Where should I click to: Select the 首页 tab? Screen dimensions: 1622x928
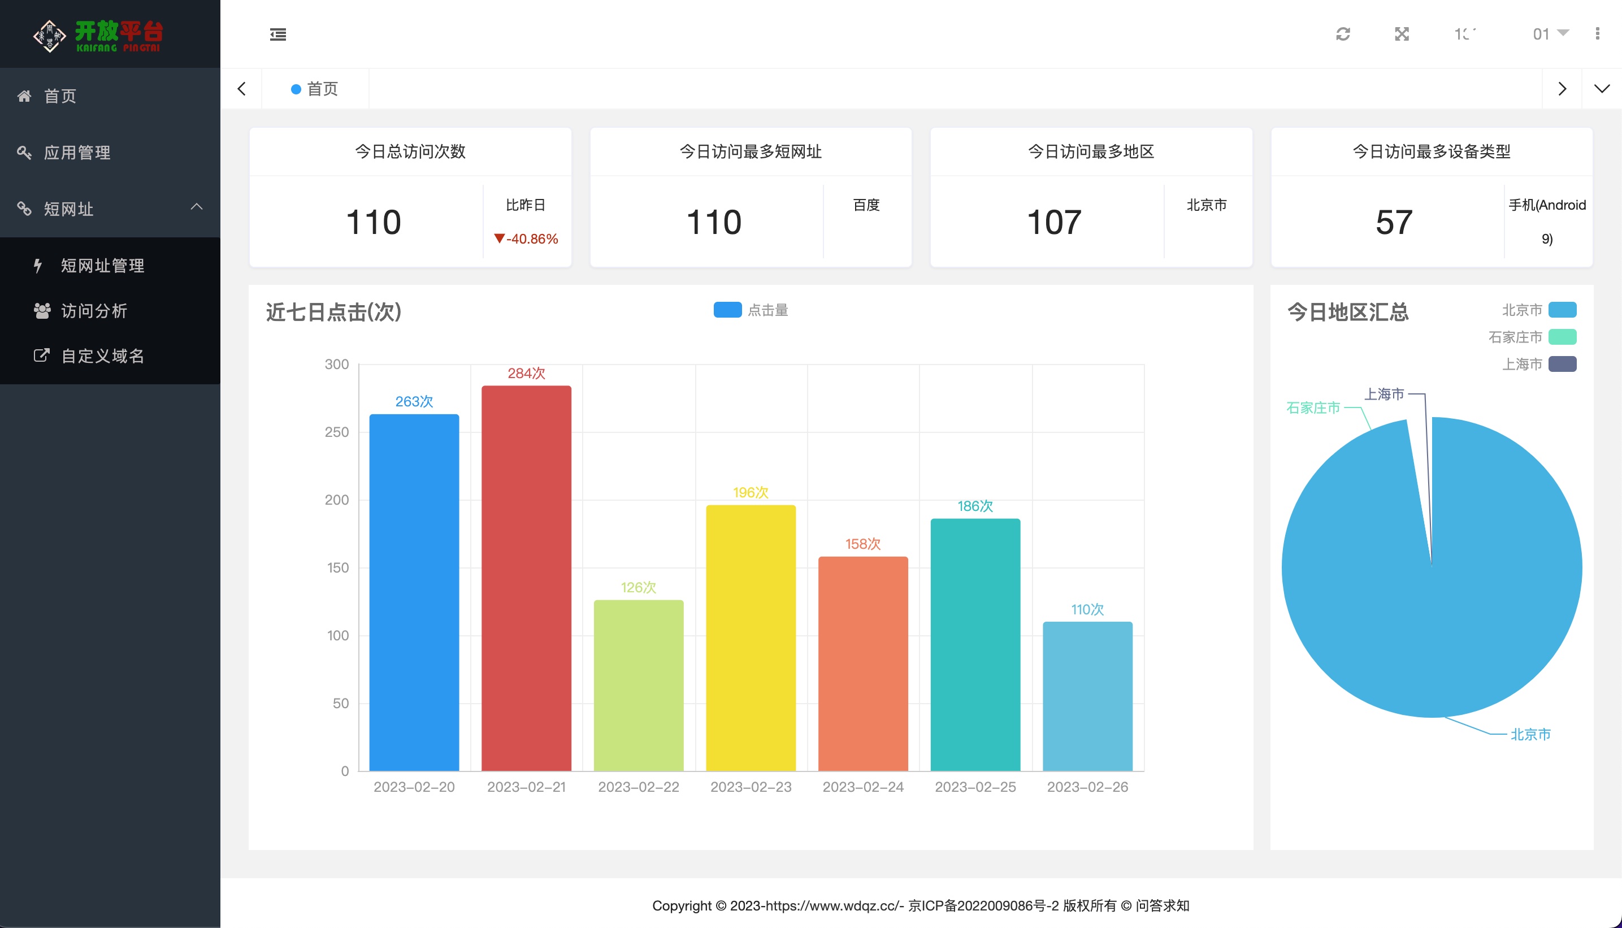[x=315, y=89]
